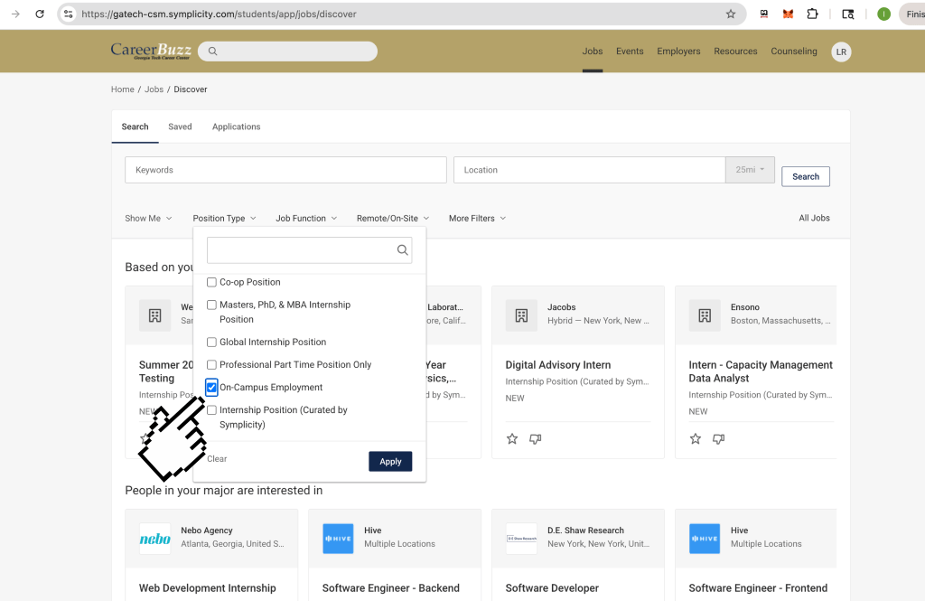Viewport: 925px width, 601px height.
Task: Open the green browser profile avatar
Action: [x=883, y=14]
